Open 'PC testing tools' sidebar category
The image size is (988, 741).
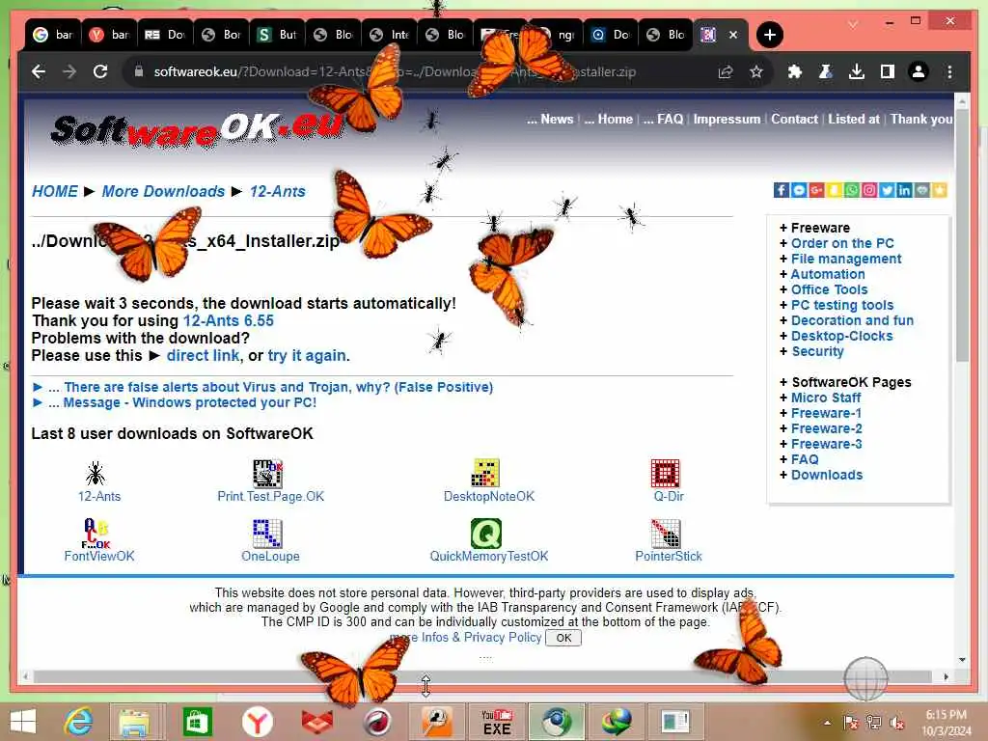click(x=841, y=305)
